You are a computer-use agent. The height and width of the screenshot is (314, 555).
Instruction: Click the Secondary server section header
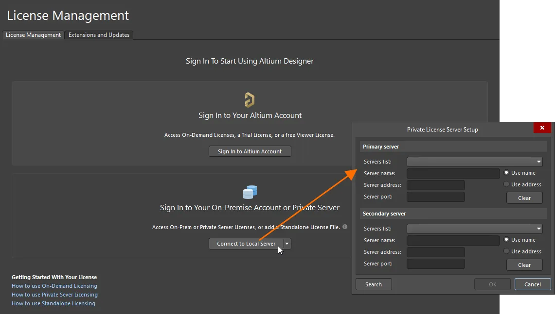coord(453,214)
